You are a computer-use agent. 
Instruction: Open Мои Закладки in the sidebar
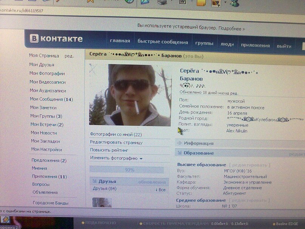point(45,141)
